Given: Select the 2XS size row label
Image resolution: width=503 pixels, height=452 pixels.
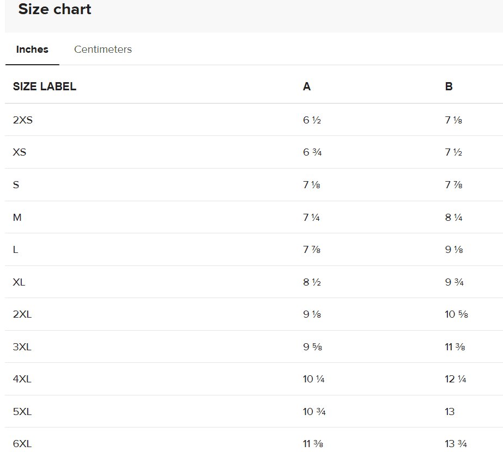Looking at the screenshot, I should point(23,120).
